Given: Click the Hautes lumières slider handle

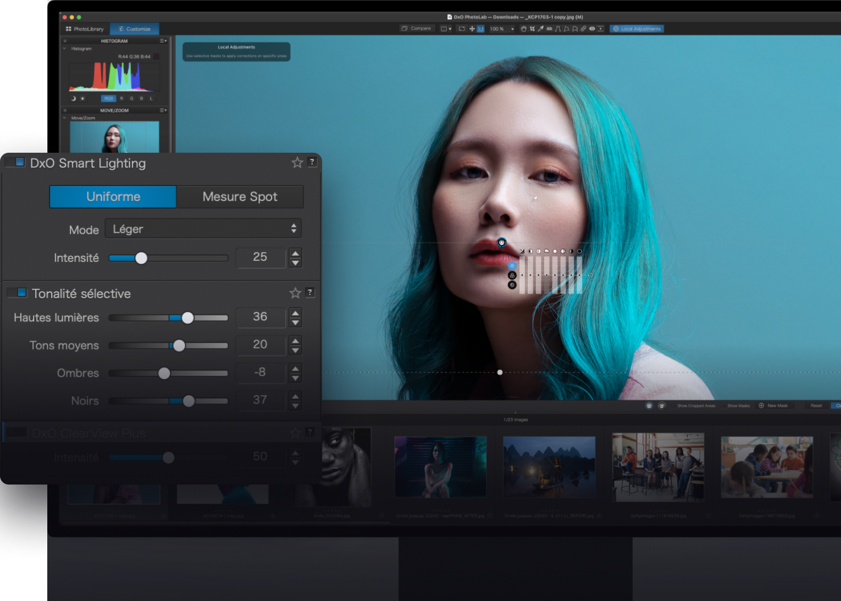Looking at the screenshot, I should click(x=187, y=318).
